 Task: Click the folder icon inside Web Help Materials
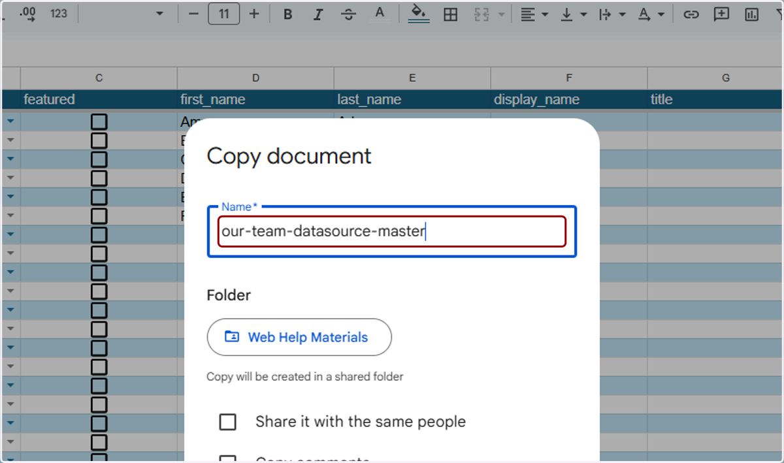(232, 337)
